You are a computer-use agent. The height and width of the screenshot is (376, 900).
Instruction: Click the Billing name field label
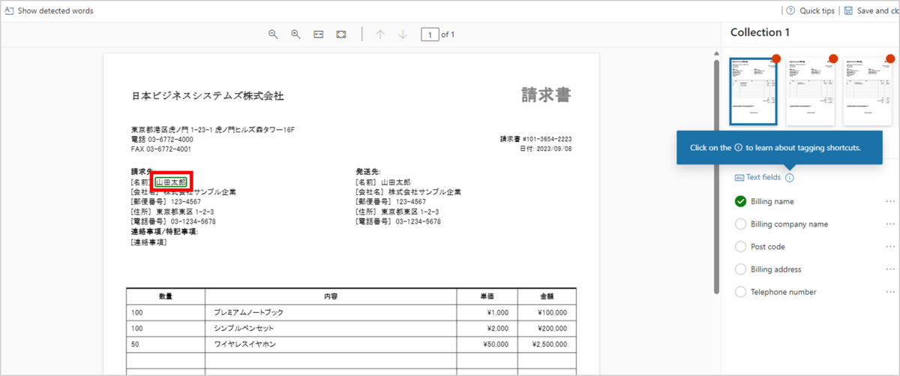(772, 202)
